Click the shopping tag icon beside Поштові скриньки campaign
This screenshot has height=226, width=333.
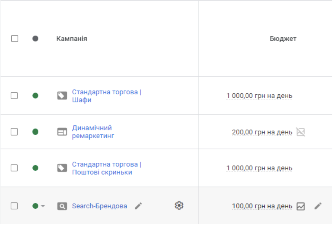[x=62, y=168]
